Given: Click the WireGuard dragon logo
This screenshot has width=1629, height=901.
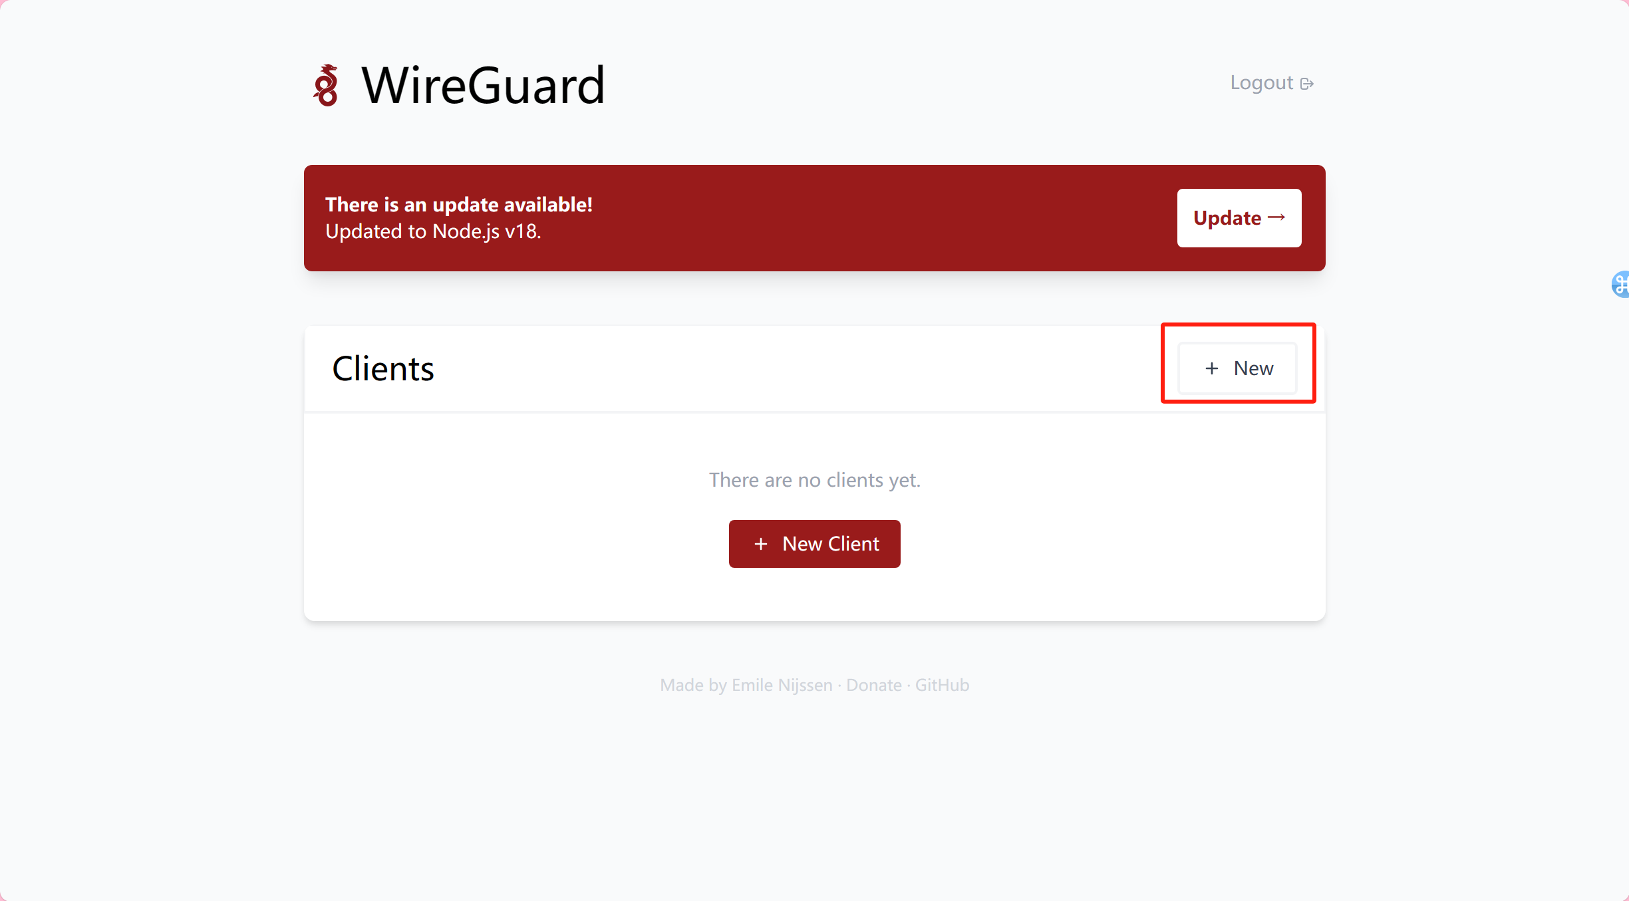Looking at the screenshot, I should pos(327,85).
